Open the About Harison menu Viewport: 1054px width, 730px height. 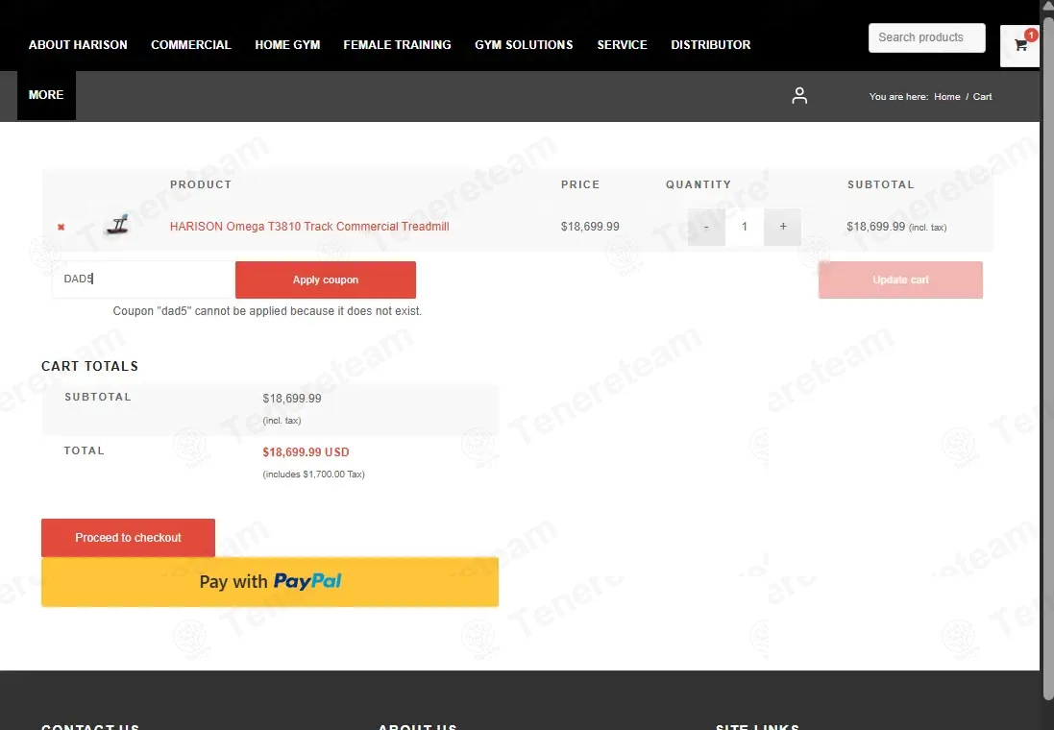pyautogui.click(x=78, y=45)
